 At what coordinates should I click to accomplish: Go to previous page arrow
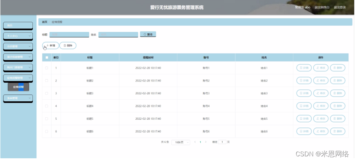(195, 142)
